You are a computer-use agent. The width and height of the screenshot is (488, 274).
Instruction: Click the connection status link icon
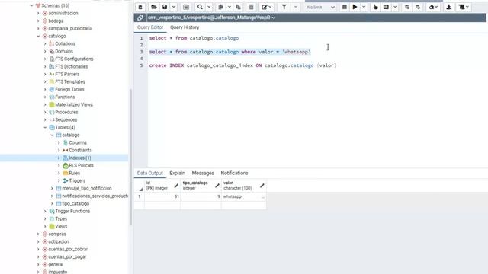click(x=140, y=18)
